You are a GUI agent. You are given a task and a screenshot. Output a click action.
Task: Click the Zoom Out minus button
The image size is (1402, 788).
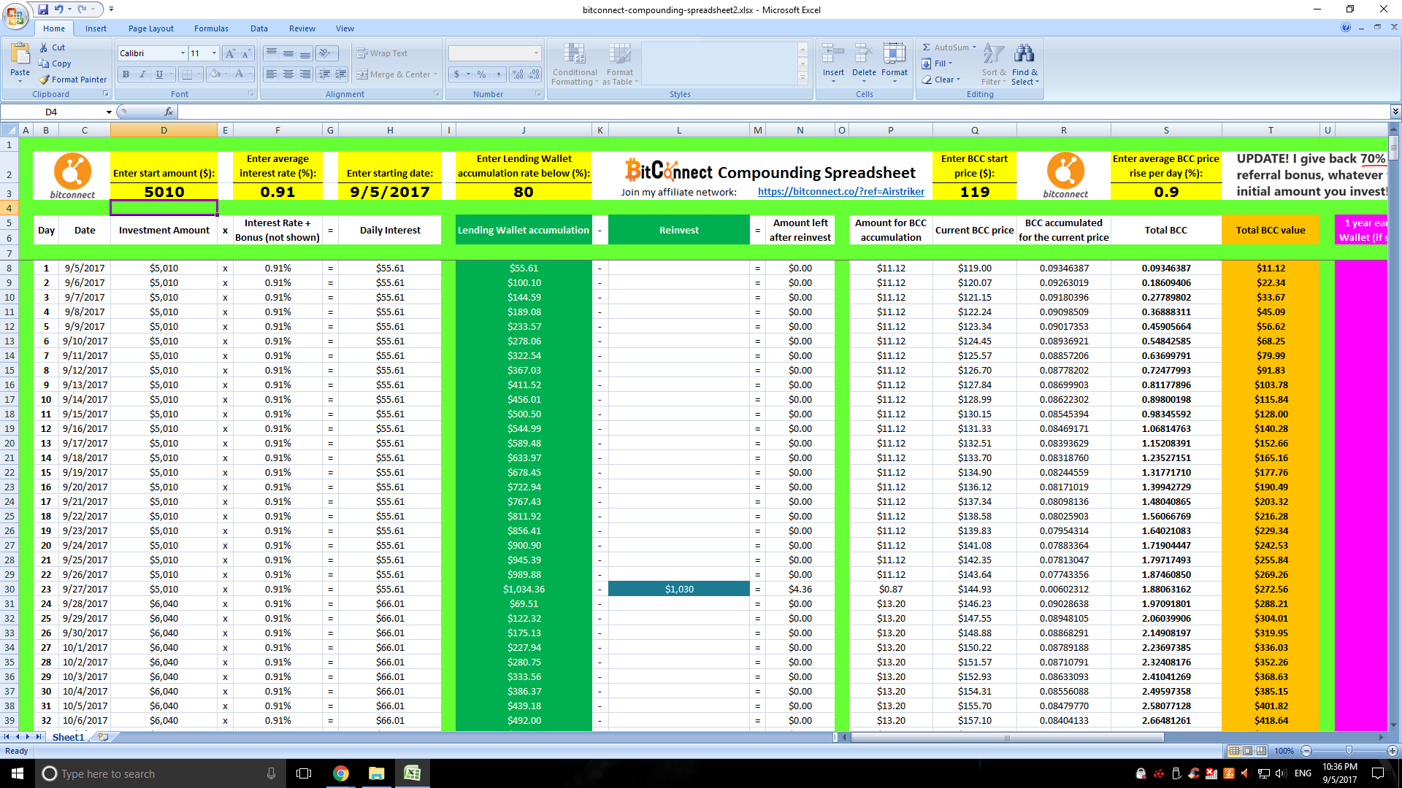[x=1306, y=751]
